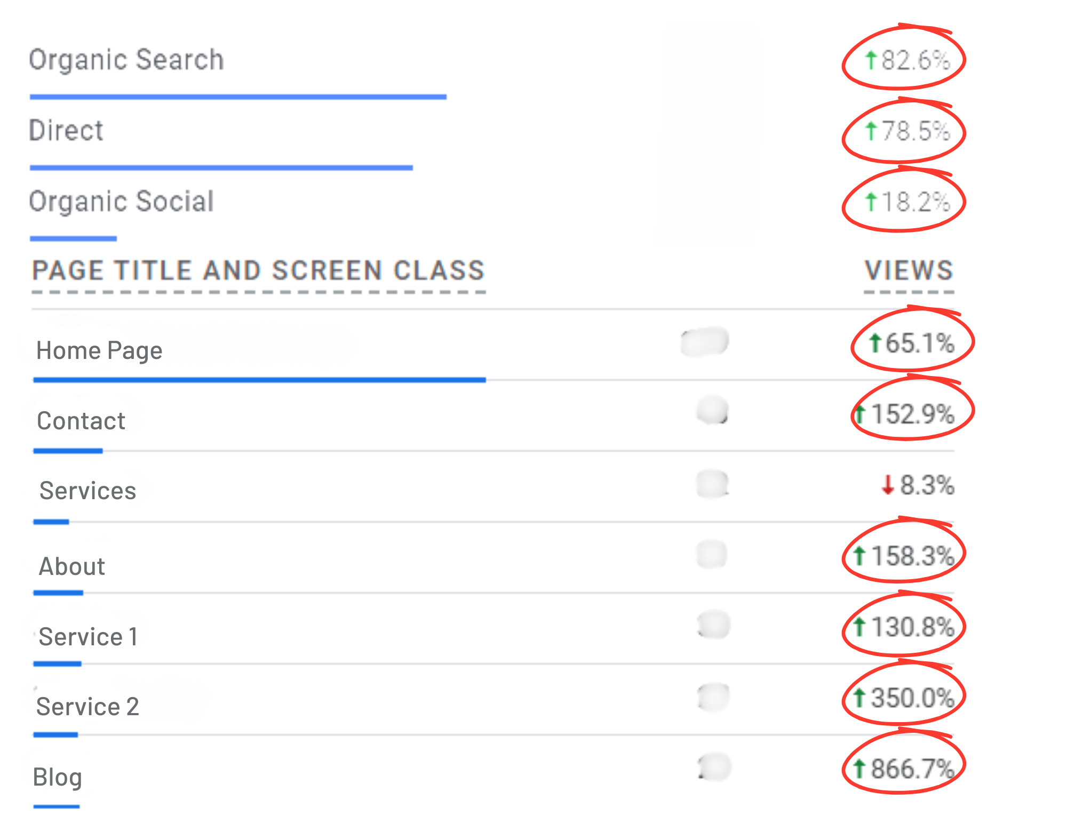Viewport: 1067px width, 824px height.
Task: Select the Services page row
Action: [88, 491]
